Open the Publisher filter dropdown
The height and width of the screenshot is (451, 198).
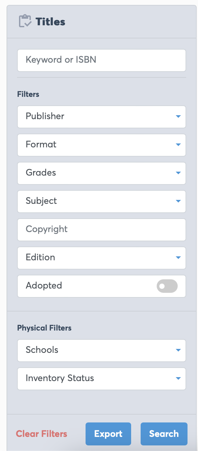click(x=98, y=117)
